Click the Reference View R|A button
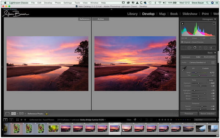The image size is (220, 138). pyautogui.click(x=14, y=114)
